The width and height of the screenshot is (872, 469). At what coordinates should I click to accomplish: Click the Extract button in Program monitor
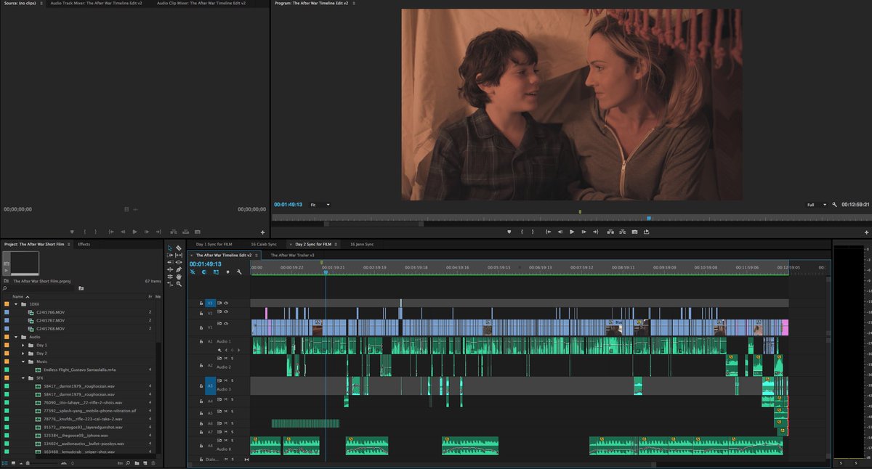point(622,232)
